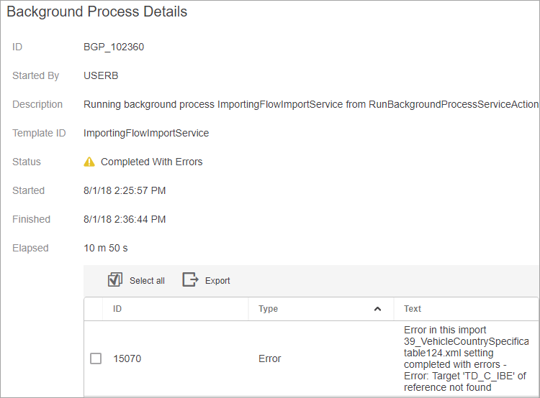Click the Type column header label
Image resolution: width=540 pixels, height=398 pixels.
click(x=268, y=309)
